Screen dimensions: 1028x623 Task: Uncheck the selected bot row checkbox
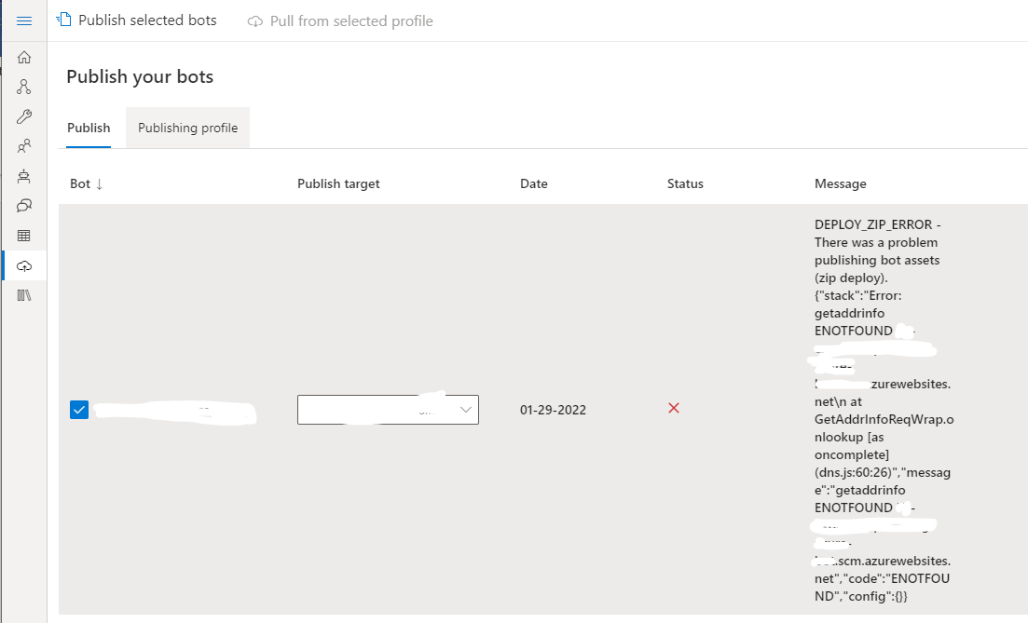click(x=78, y=408)
